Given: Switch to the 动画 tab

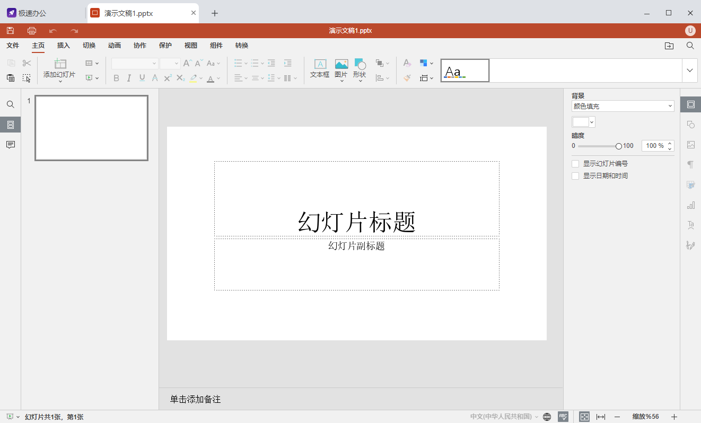Looking at the screenshot, I should click(115, 46).
